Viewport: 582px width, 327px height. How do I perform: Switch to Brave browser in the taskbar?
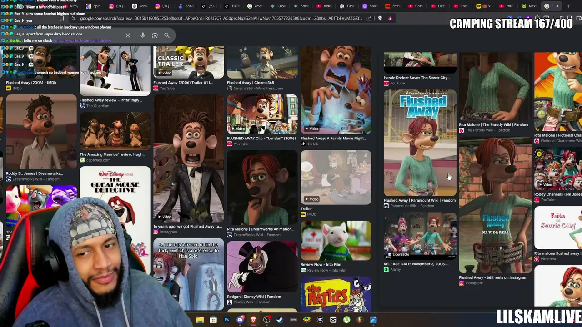[253, 320]
